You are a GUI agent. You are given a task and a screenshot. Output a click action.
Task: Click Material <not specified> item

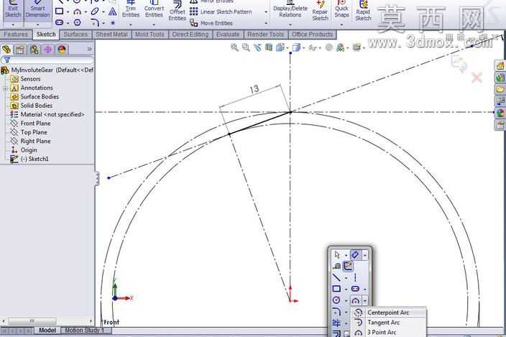point(47,114)
